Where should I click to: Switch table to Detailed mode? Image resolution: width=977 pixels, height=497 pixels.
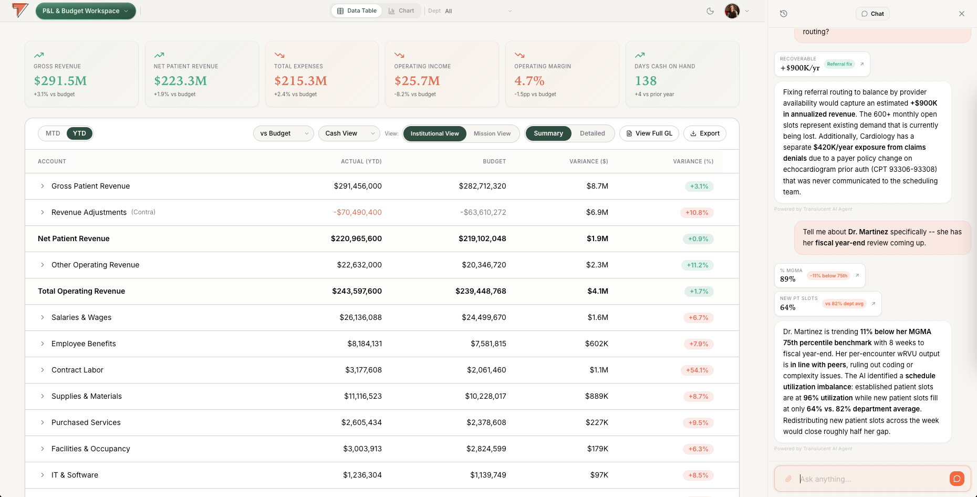coord(593,133)
